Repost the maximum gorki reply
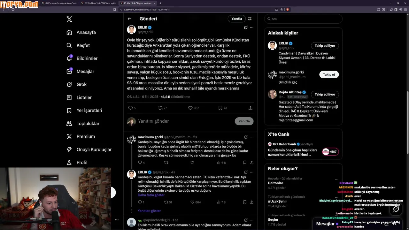The image size is (409, 230). point(166,163)
